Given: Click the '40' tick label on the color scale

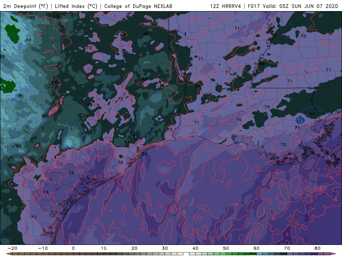Looking at the screenshot, I should (195, 248).
